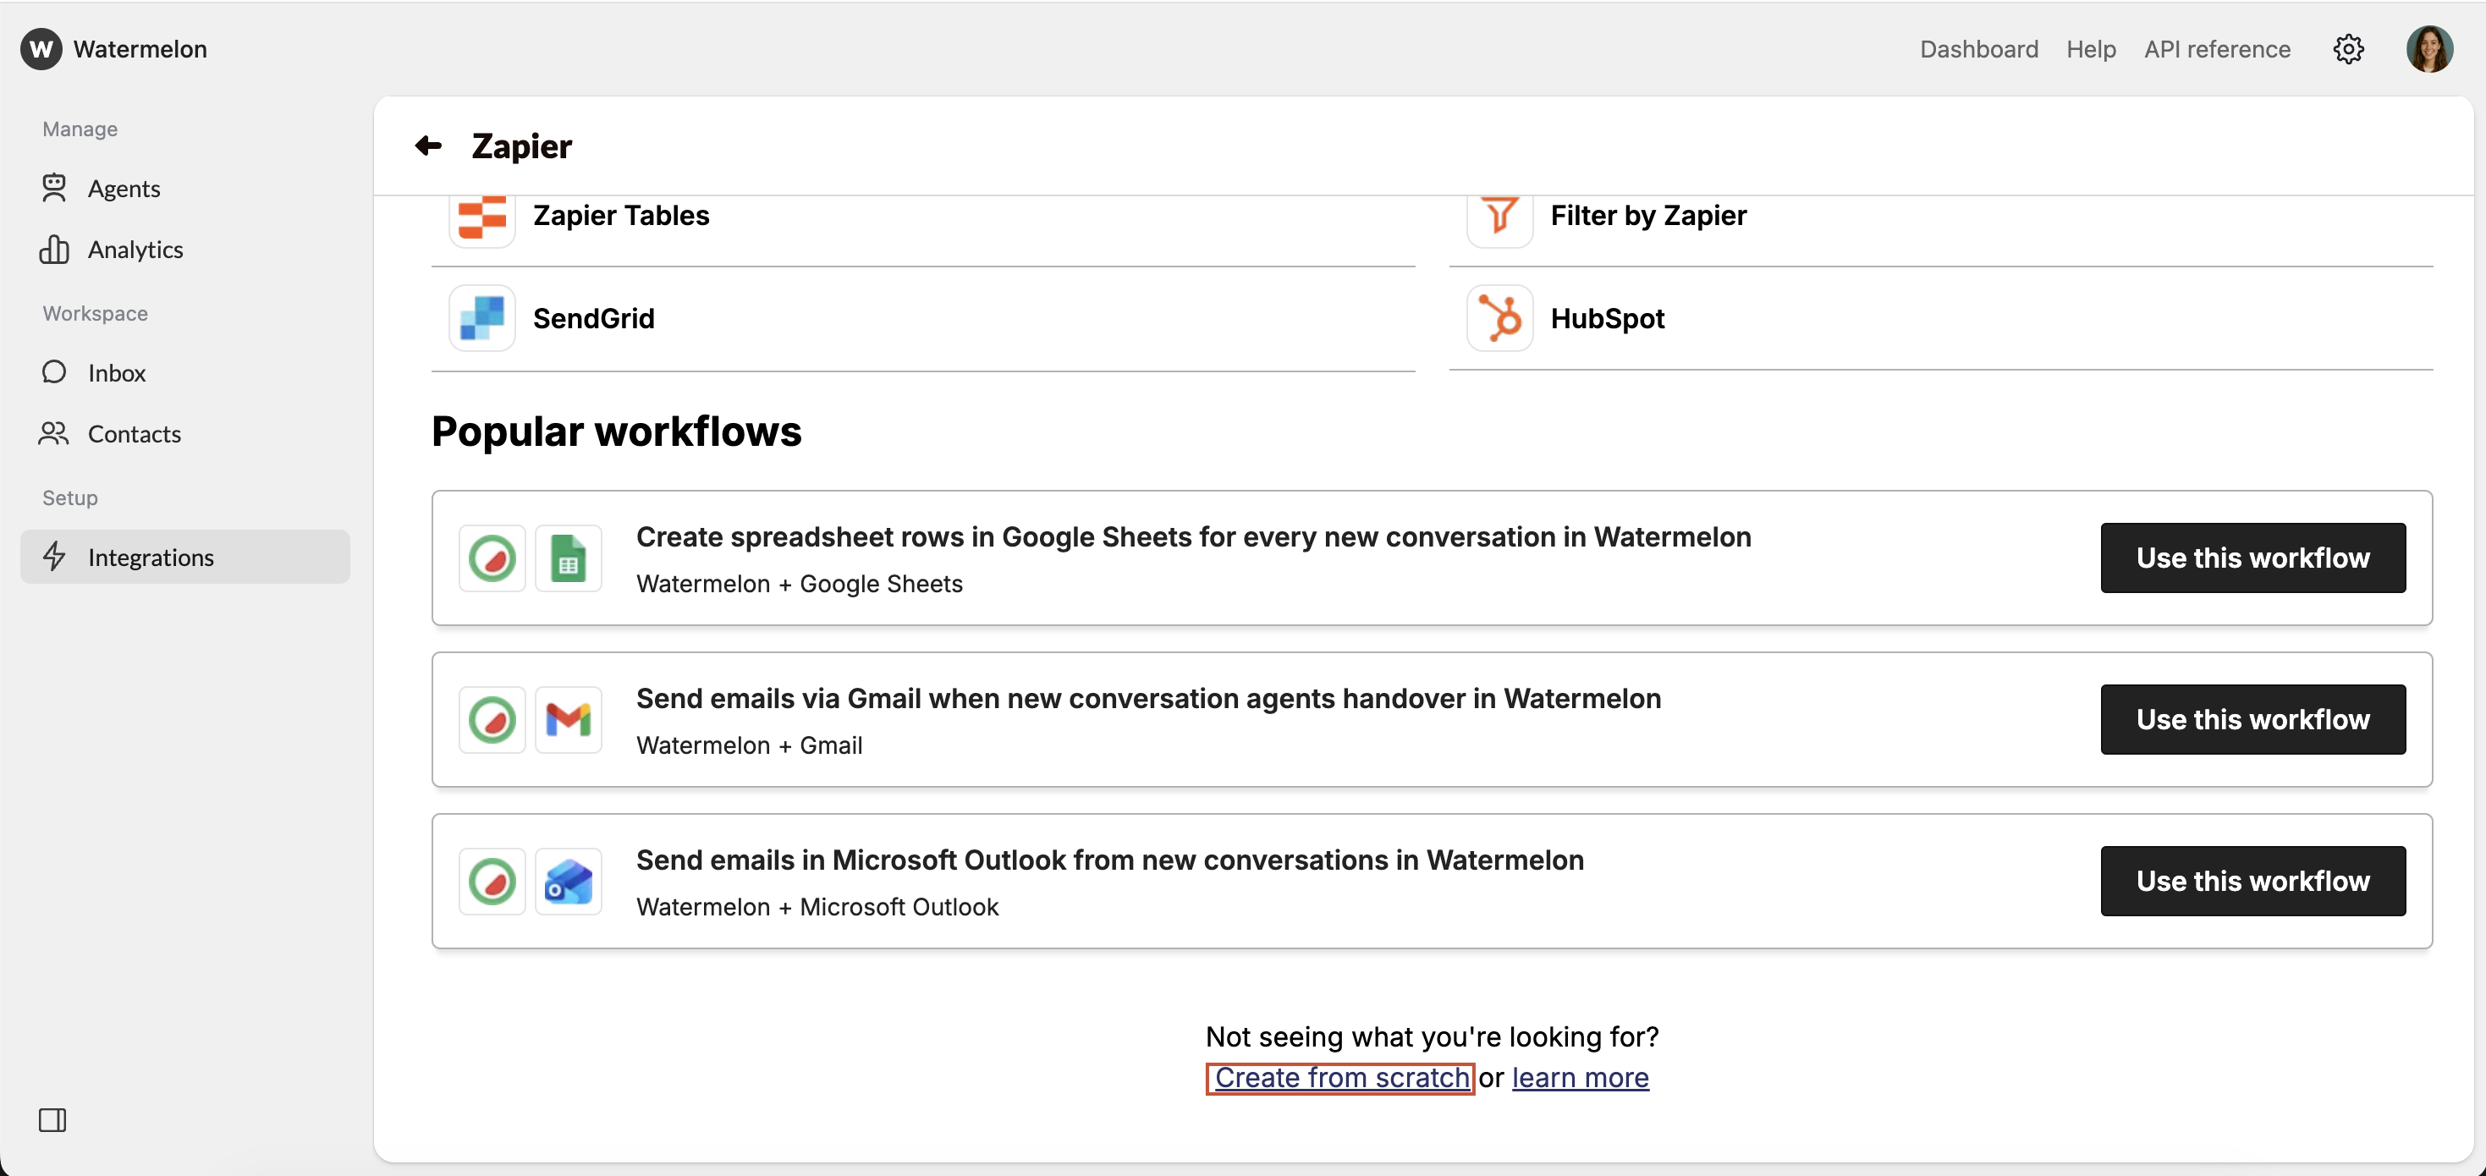This screenshot has height=1176, width=2486.
Task: Navigate to the Dashboard
Action: click(1978, 49)
